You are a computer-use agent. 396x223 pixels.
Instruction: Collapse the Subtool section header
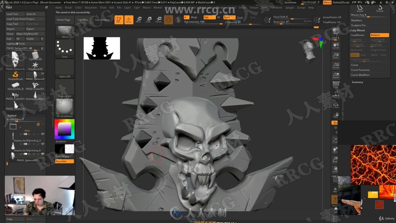(x=12, y=116)
